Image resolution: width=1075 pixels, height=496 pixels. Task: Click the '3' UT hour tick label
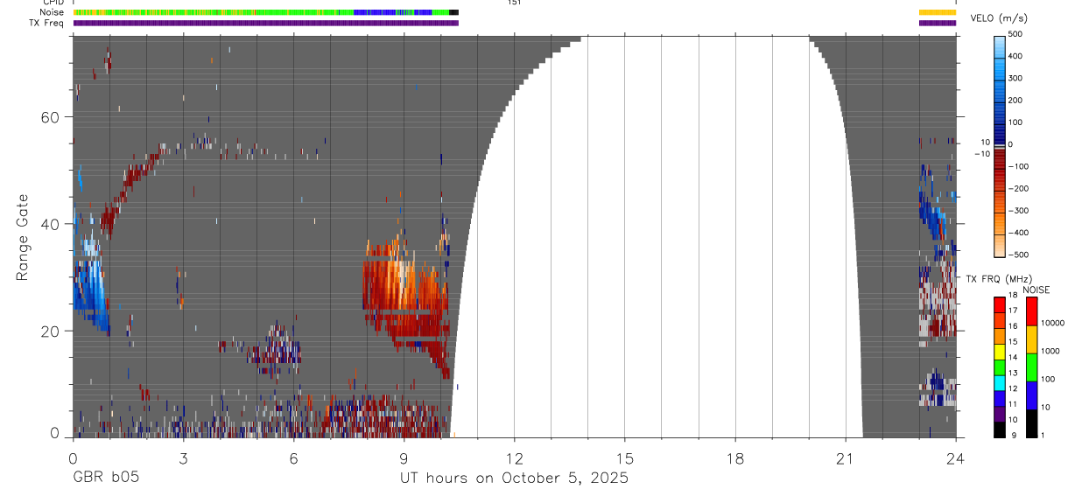coord(183,458)
